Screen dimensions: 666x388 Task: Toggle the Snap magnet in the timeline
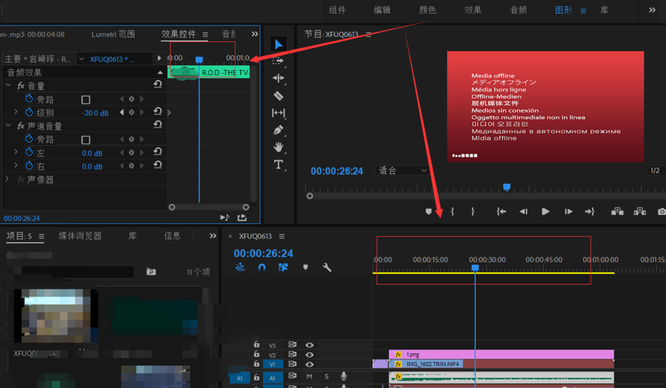point(262,267)
